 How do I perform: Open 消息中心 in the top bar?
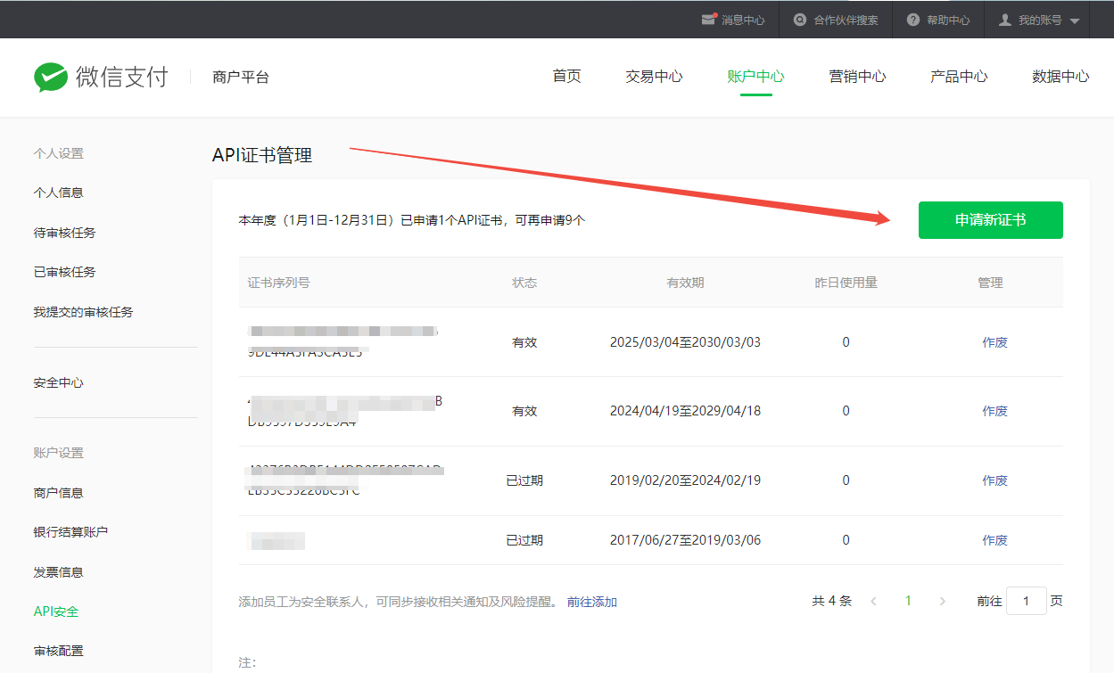(743, 20)
